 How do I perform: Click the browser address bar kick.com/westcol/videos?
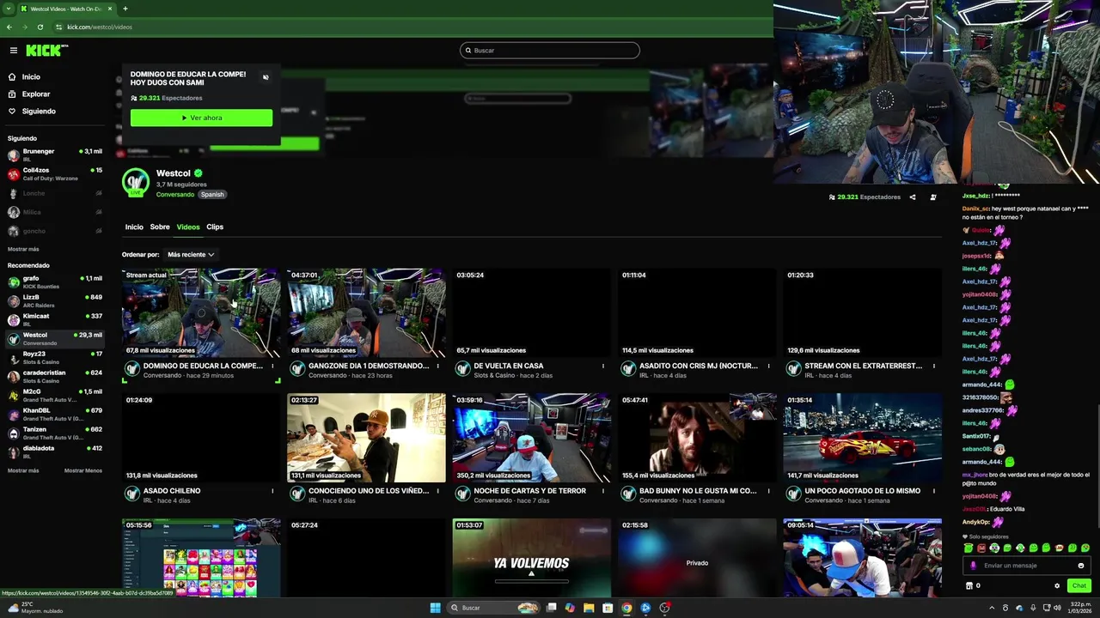(x=100, y=27)
